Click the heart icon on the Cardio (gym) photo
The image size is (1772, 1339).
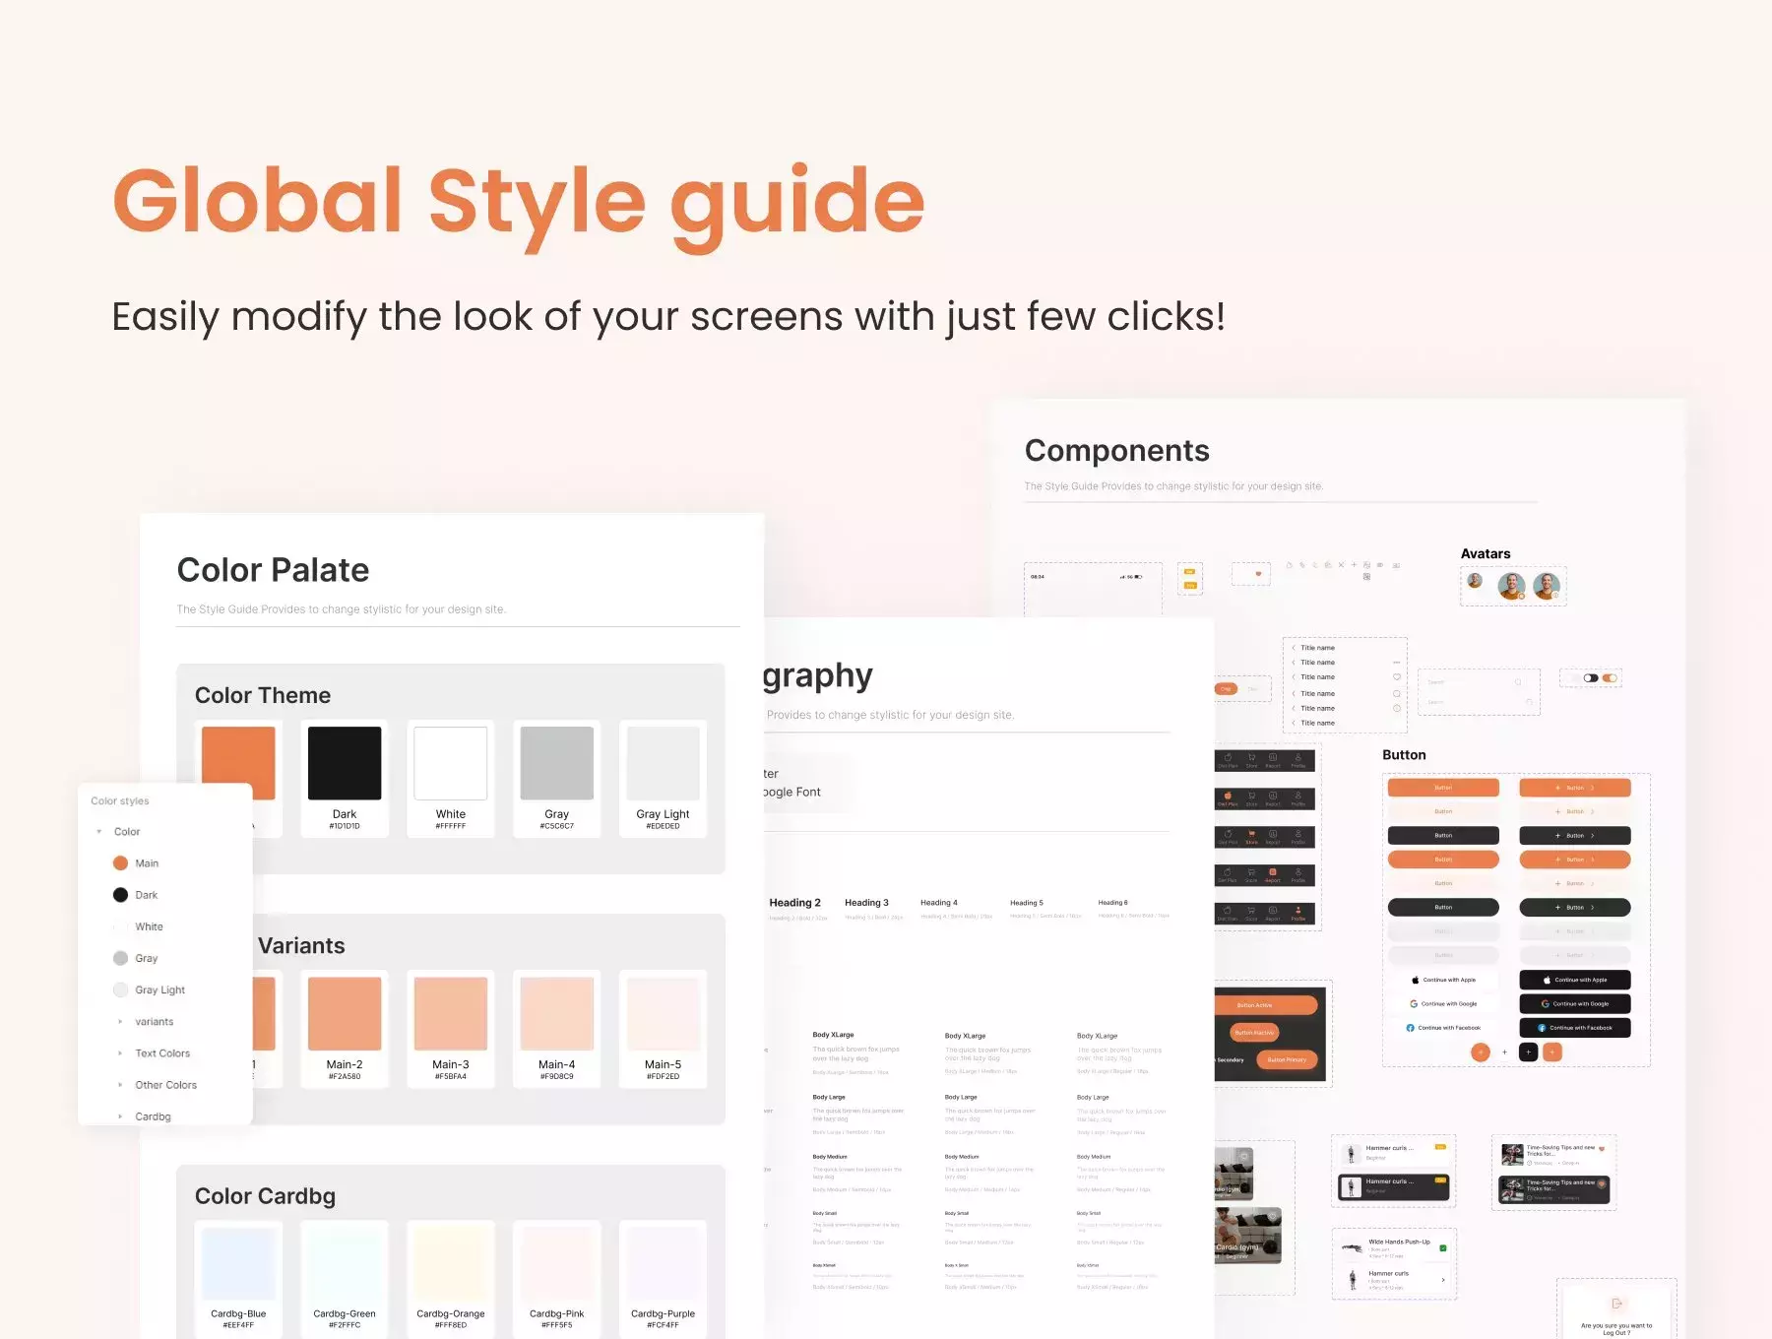point(1273,1218)
